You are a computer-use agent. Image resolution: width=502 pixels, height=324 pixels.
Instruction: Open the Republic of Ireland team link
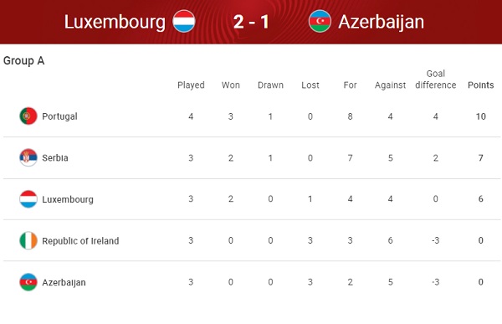coord(80,240)
